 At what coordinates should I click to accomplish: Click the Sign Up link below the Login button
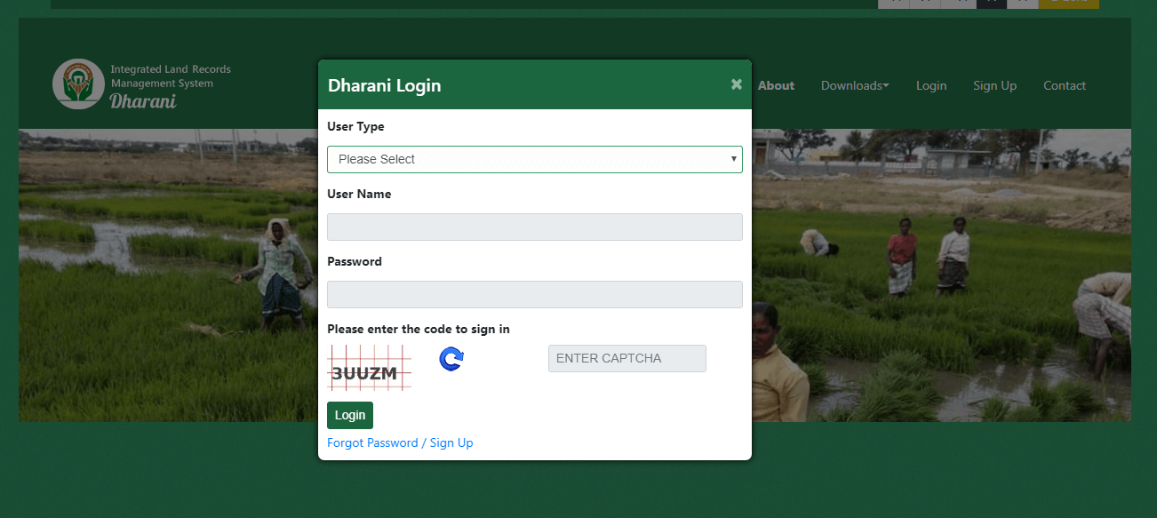click(451, 442)
